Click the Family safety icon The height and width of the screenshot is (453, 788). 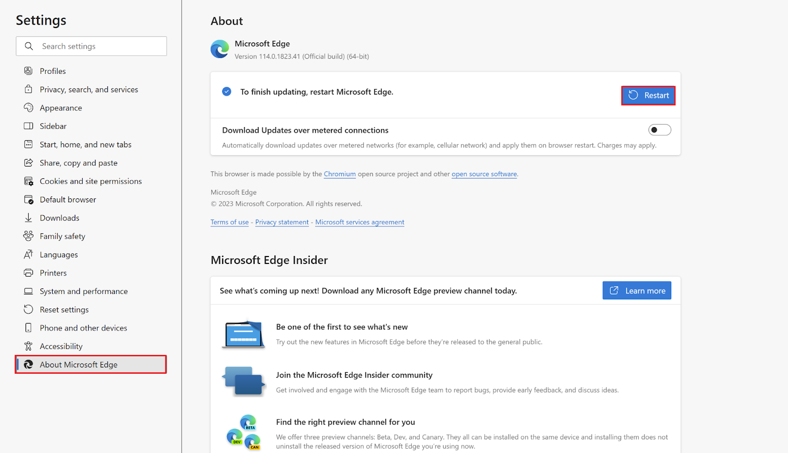click(x=29, y=236)
